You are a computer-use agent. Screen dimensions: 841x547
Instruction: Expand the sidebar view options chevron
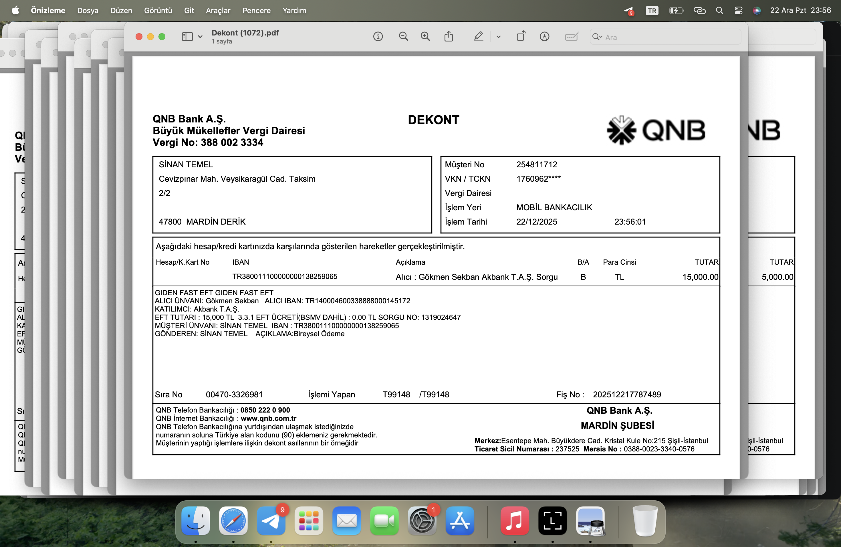coord(200,37)
